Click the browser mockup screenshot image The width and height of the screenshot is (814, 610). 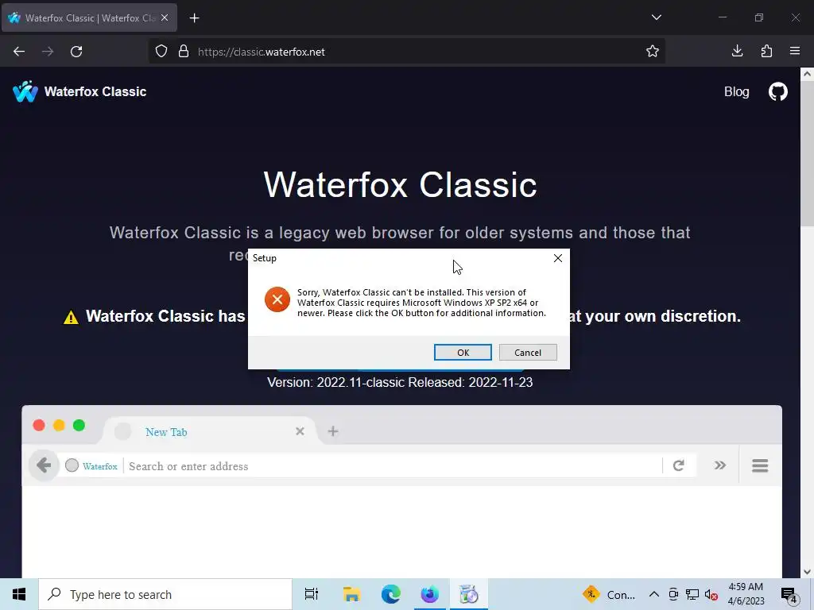[401, 491]
